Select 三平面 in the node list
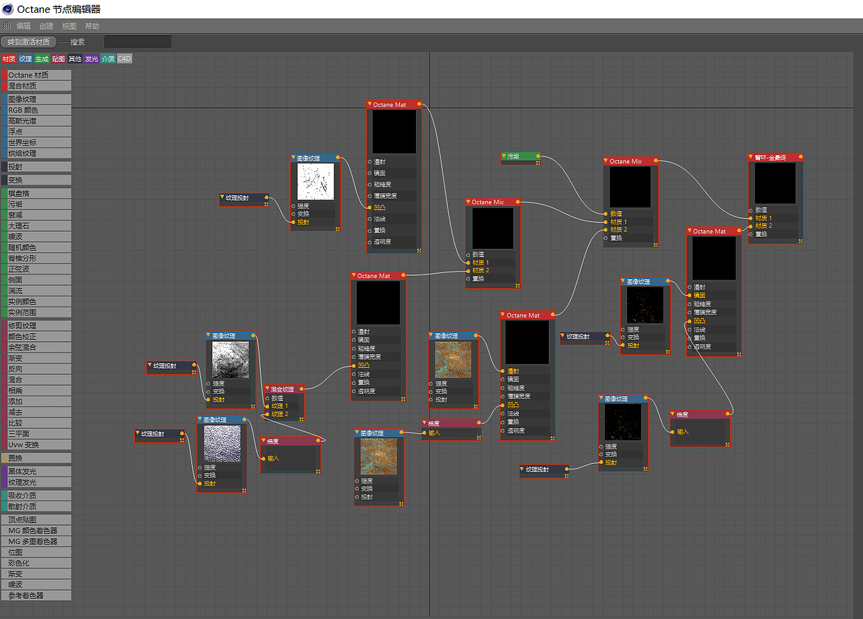The height and width of the screenshot is (619, 863). coord(36,434)
